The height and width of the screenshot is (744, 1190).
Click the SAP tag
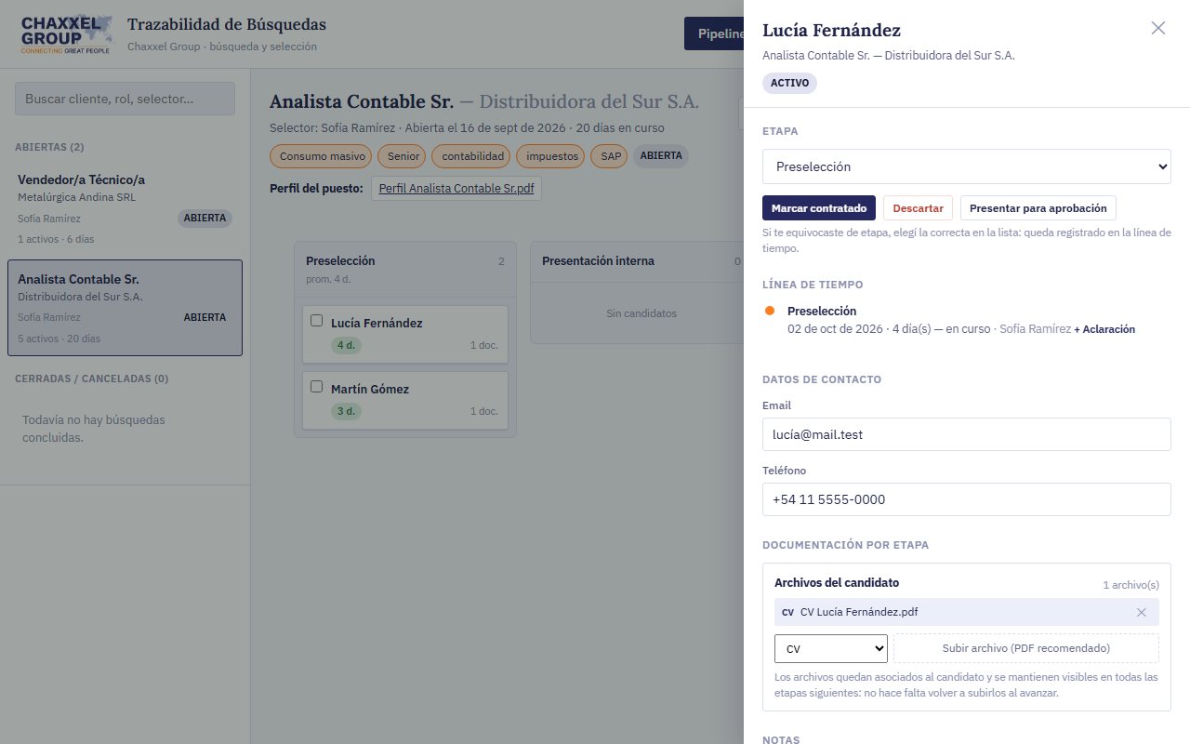coord(611,156)
